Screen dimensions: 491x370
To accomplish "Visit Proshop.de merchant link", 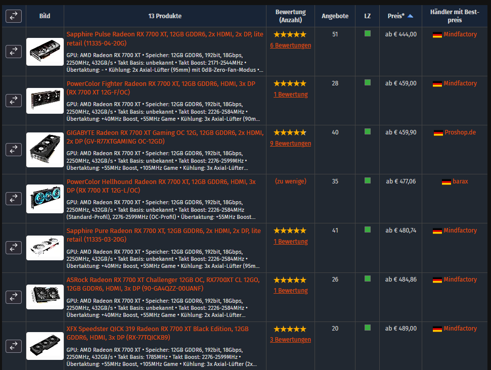I will pyautogui.click(x=460, y=132).
